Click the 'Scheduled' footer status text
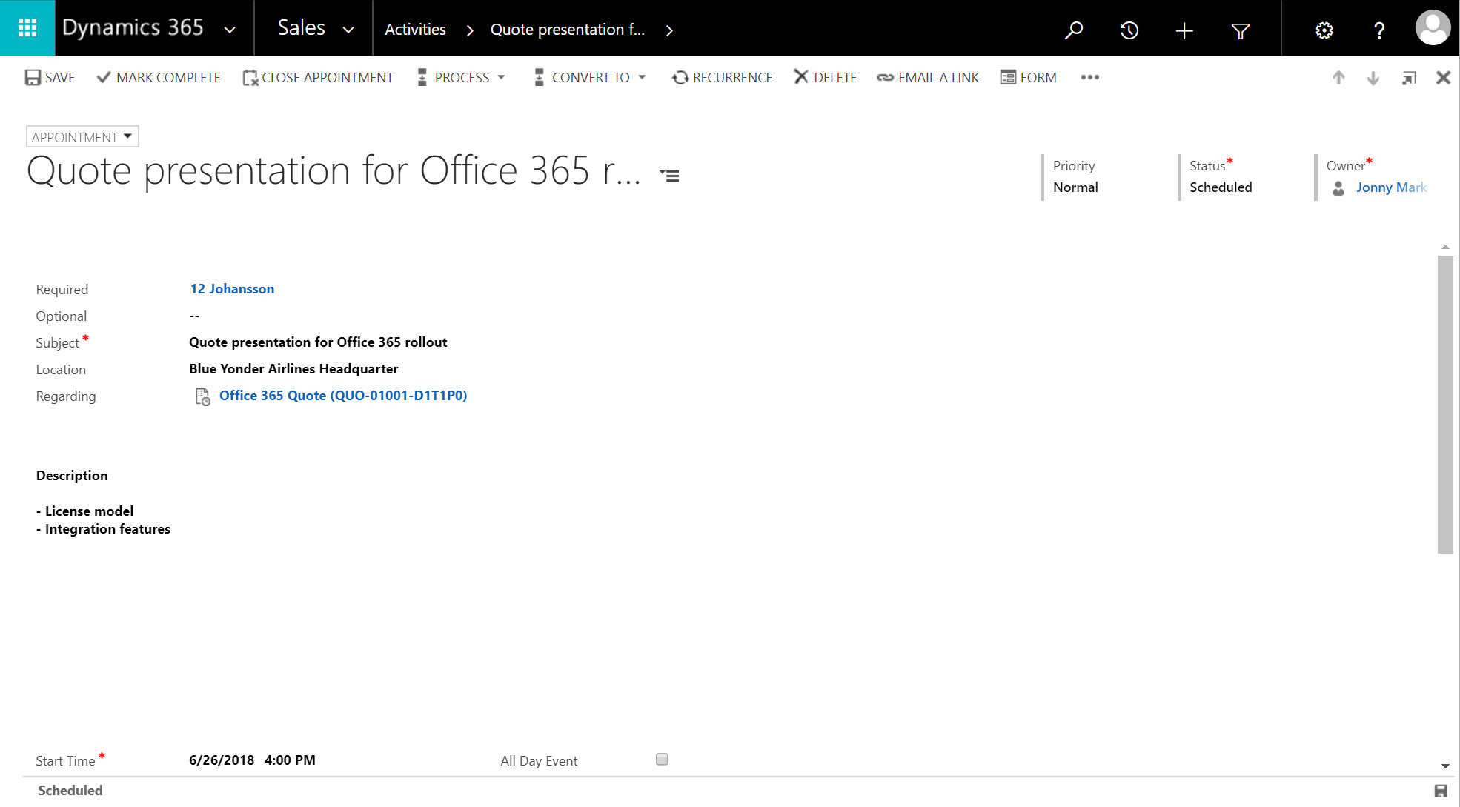This screenshot has height=807, width=1460. pyautogui.click(x=70, y=791)
